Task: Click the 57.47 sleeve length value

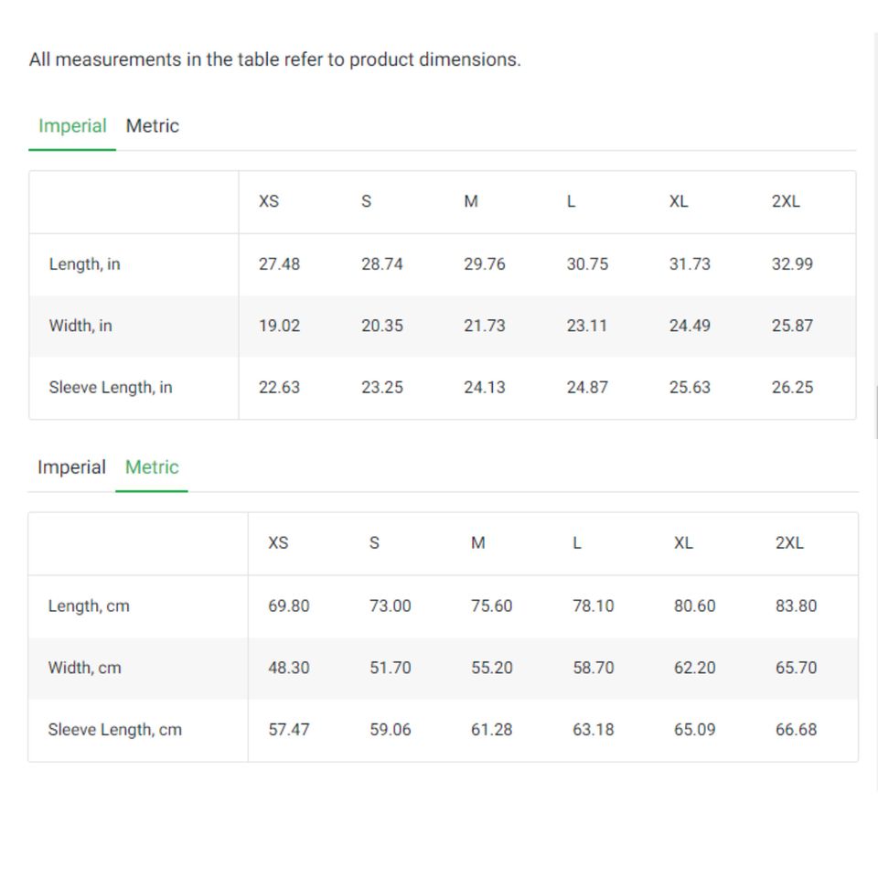Action: 288,730
